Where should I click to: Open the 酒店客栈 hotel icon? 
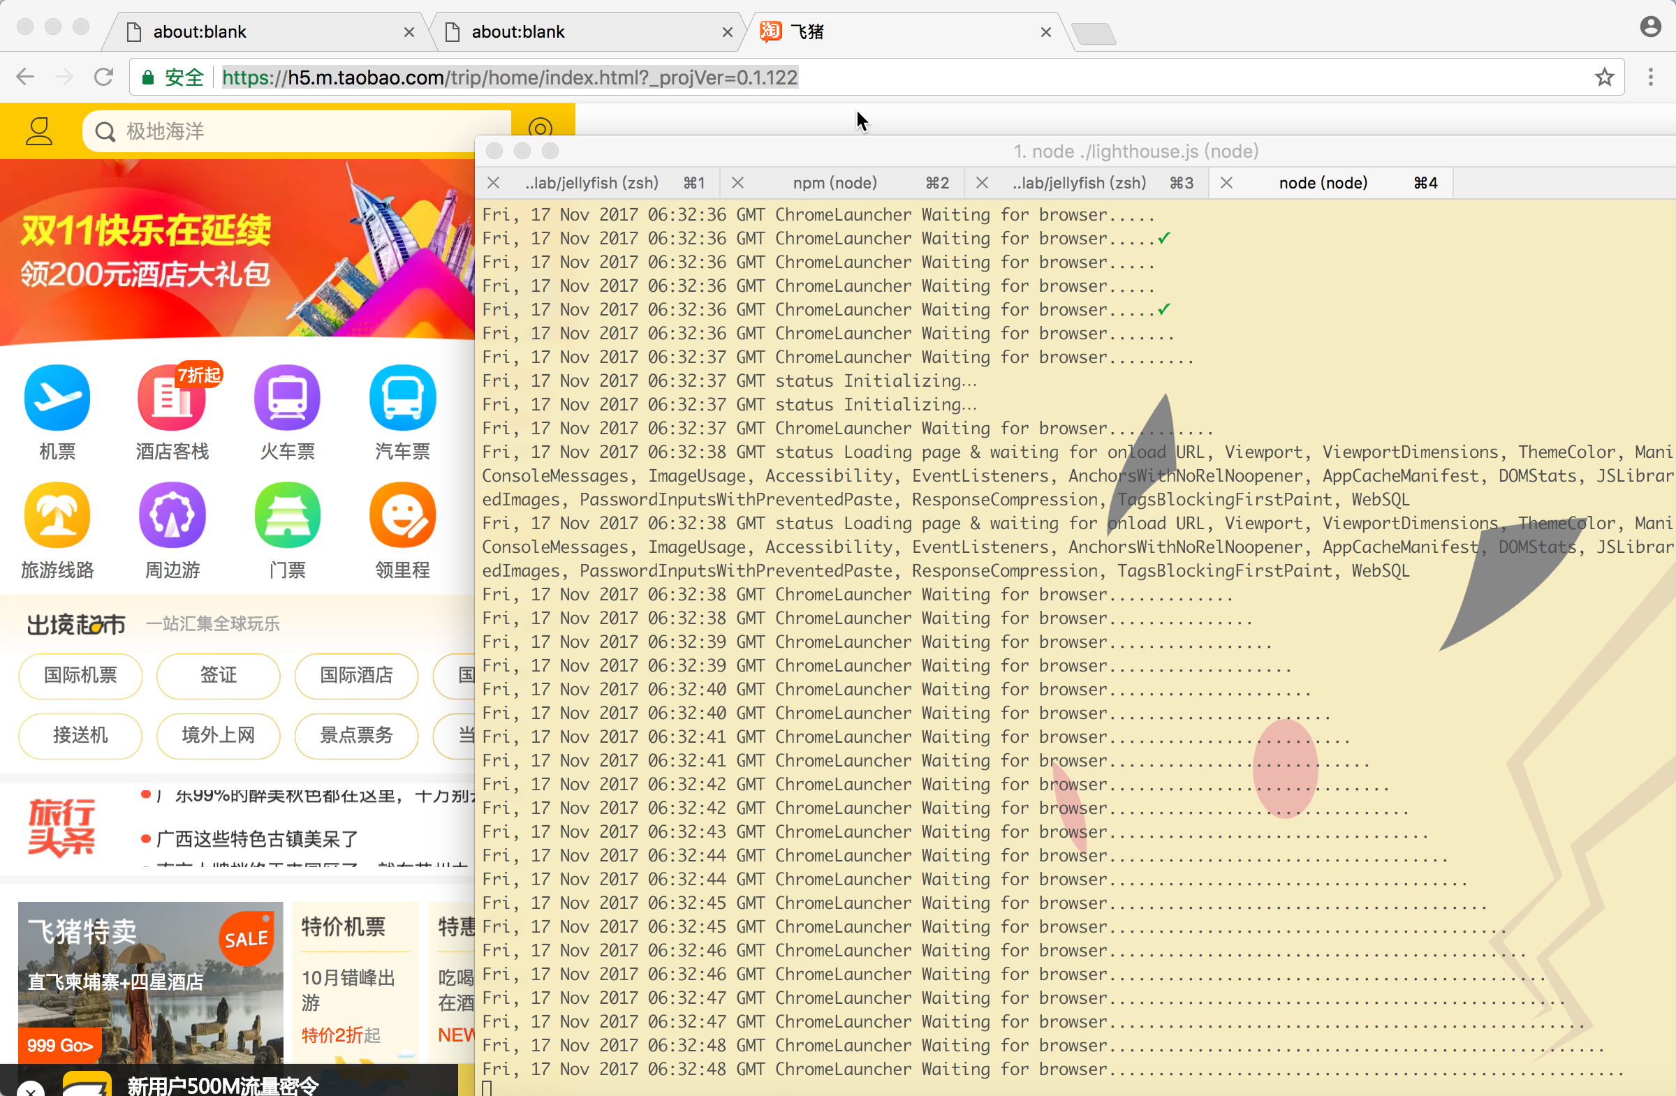click(172, 398)
